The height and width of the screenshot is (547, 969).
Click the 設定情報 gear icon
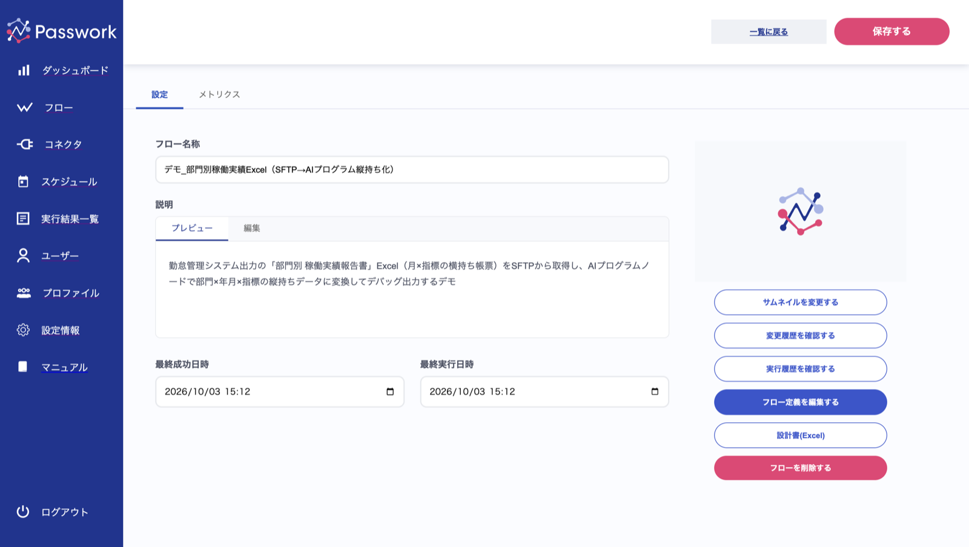click(23, 330)
